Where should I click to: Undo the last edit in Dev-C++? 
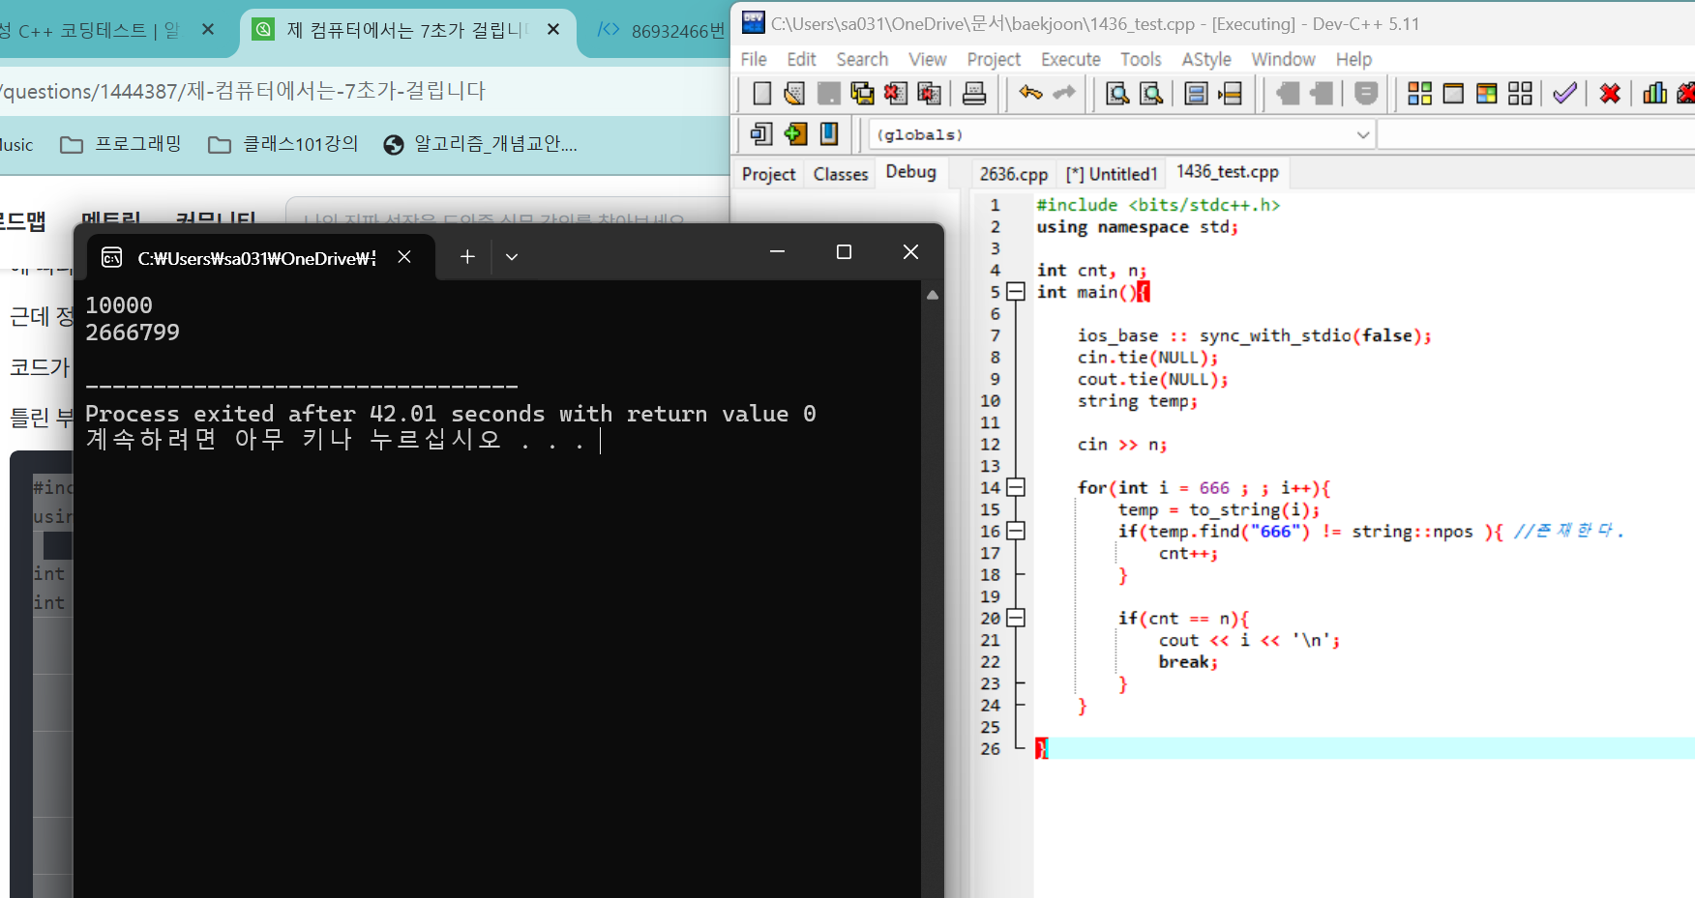click(x=1030, y=93)
